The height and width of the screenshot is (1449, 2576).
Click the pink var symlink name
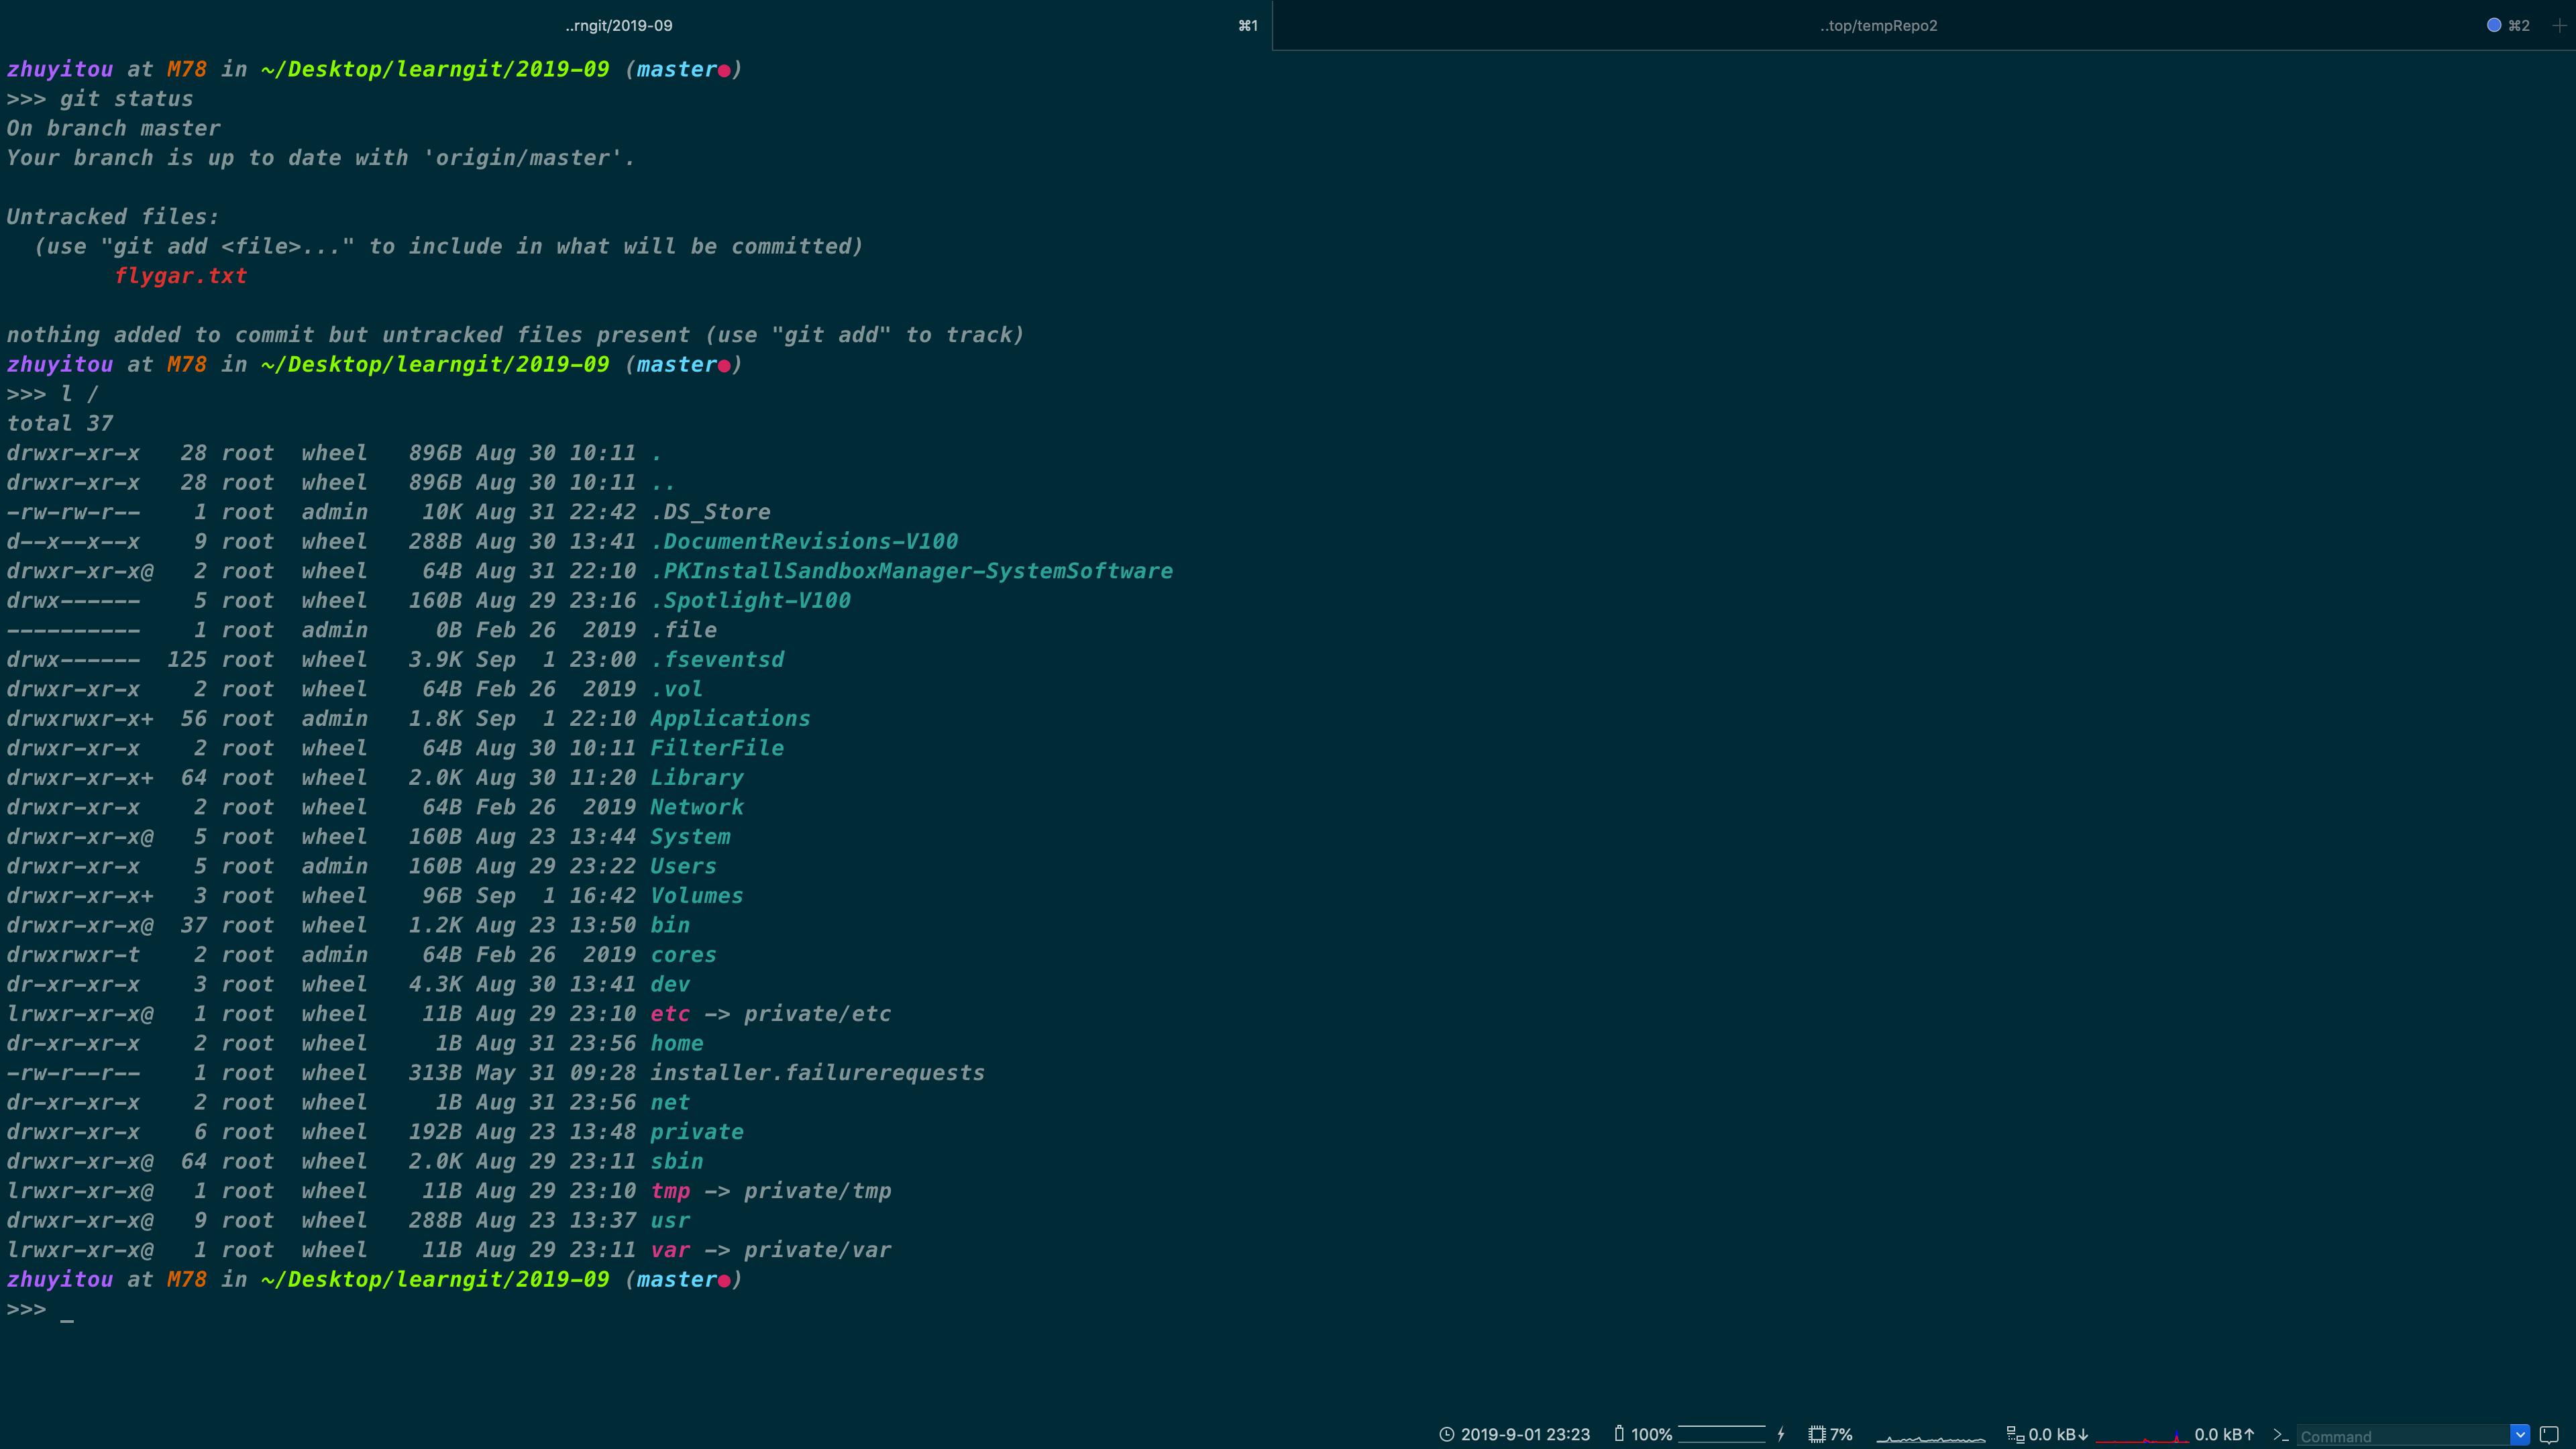tap(670, 1250)
